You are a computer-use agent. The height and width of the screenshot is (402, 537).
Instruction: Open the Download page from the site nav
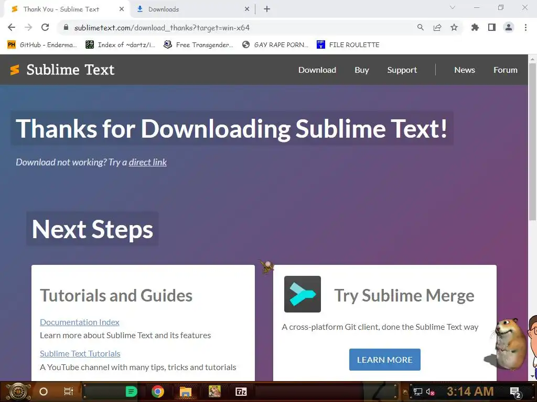coord(317,70)
